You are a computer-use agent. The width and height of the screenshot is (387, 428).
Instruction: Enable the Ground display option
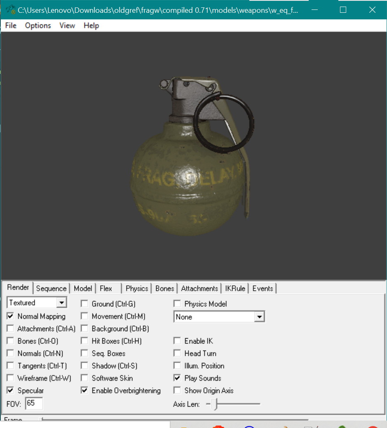(x=84, y=303)
